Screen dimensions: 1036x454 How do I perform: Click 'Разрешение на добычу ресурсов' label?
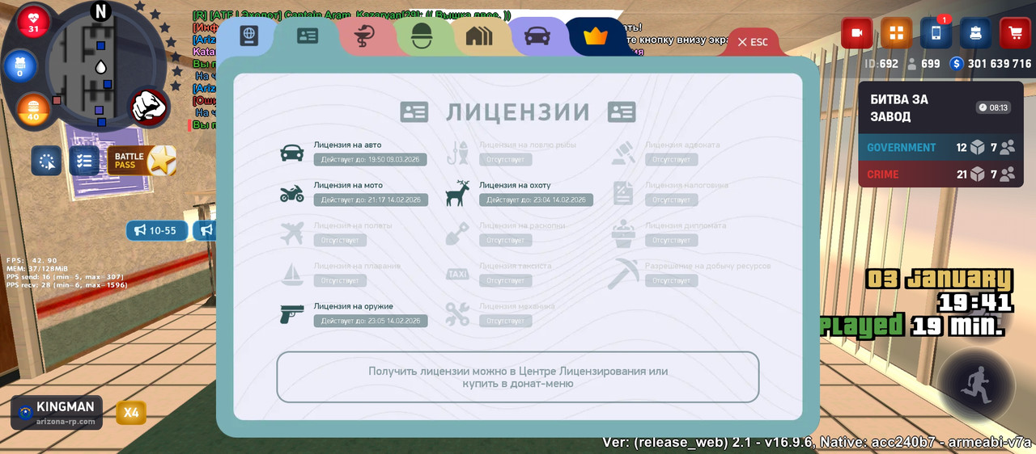pyautogui.click(x=707, y=266)
